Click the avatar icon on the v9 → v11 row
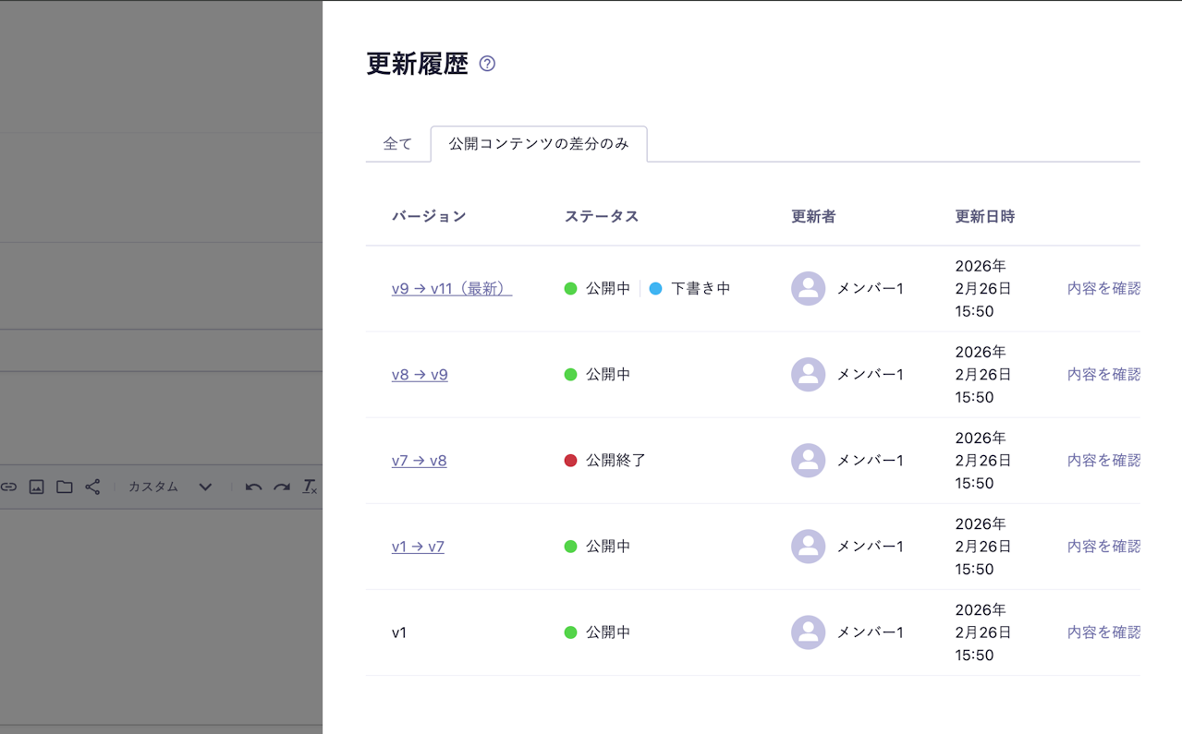1182x734 pixels. click(x=808, y=288)
